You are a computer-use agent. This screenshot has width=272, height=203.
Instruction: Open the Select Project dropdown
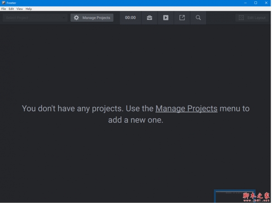(x=34, y=18)
